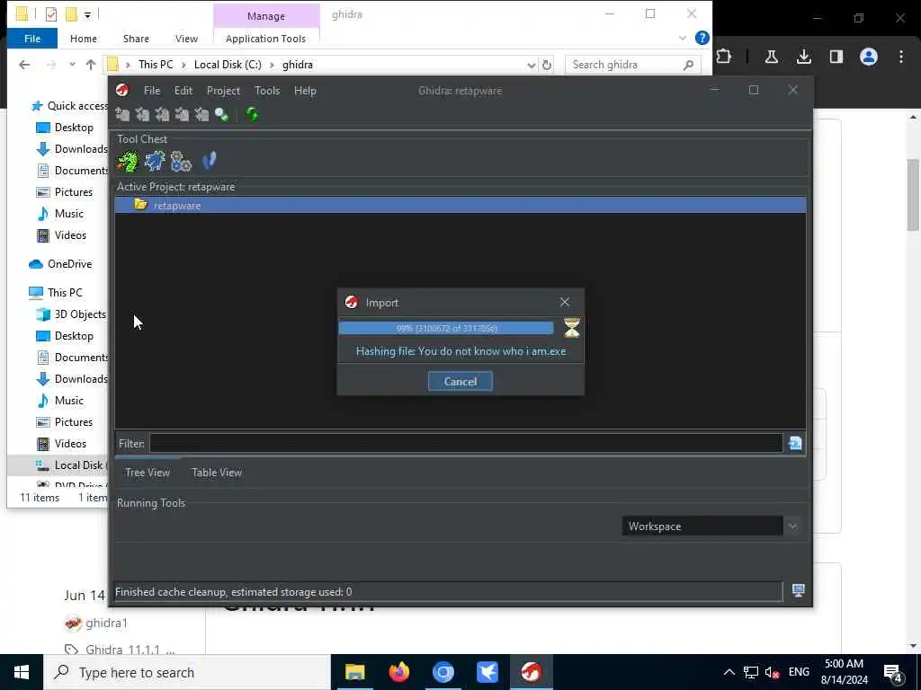The width and height of the screenshot is (921, 690).
Task: Open File Explorer from the taskbar
Action: (354, 672)
